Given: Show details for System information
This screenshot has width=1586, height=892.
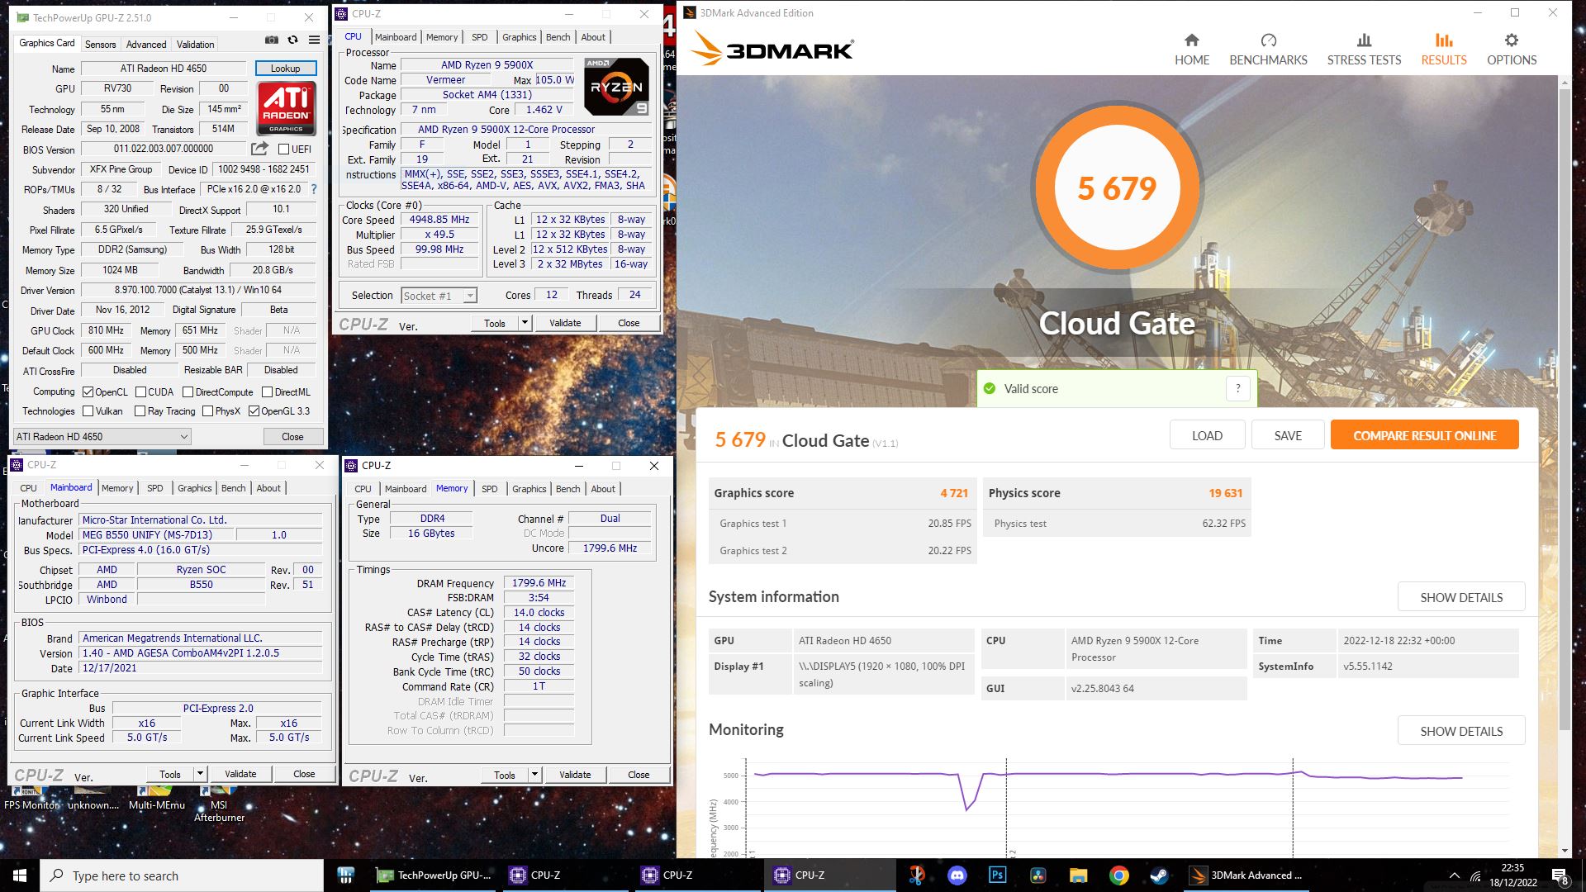Looking at the screenshot, I should 1460,597.
